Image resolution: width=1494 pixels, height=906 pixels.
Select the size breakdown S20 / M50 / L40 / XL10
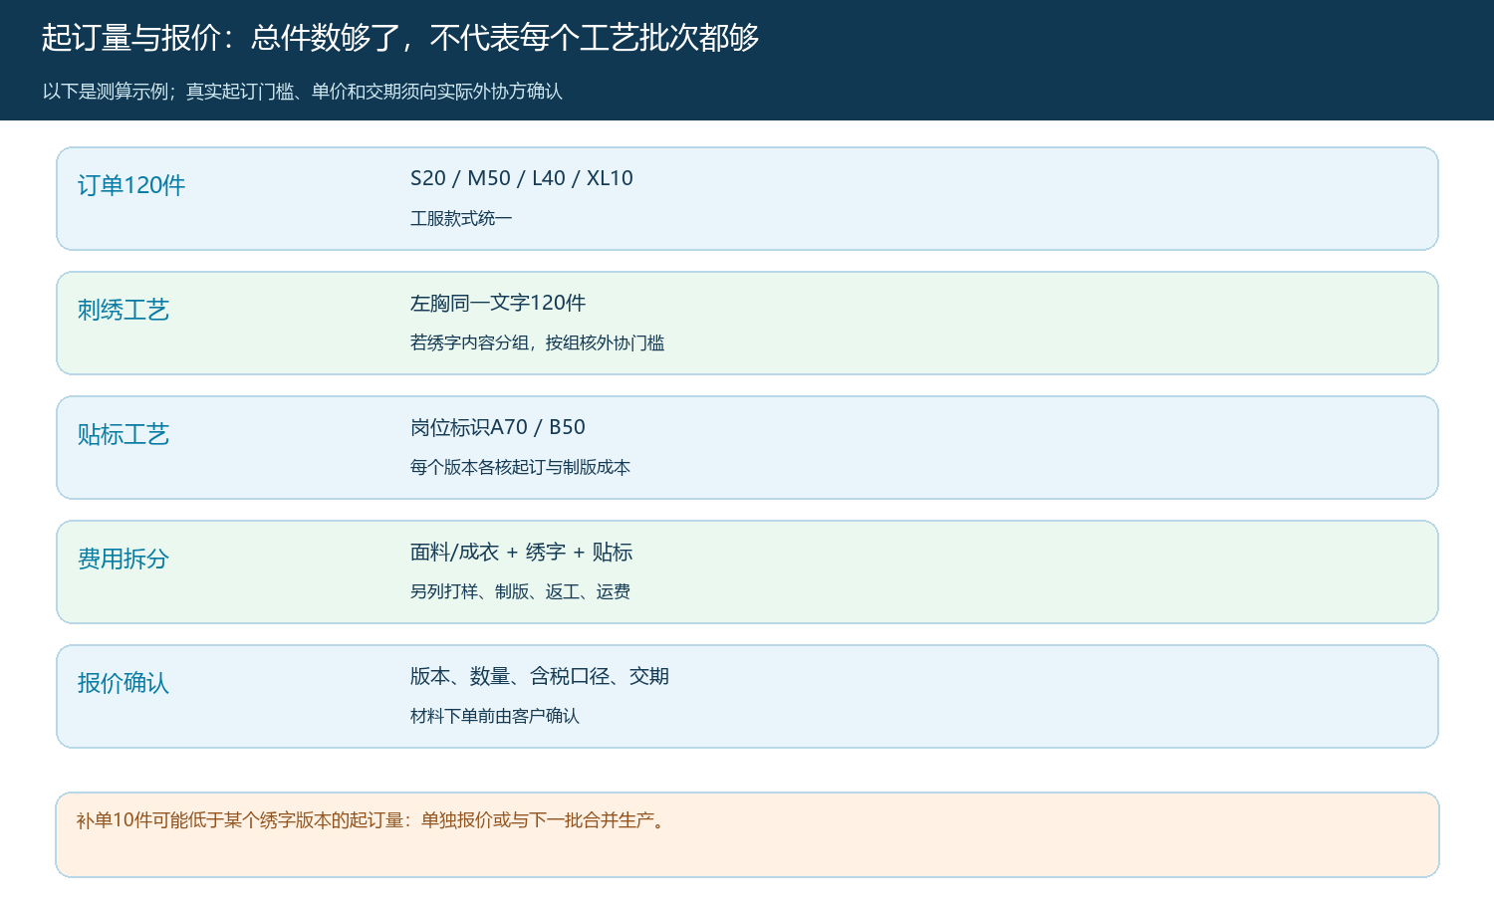click(522, 178)
